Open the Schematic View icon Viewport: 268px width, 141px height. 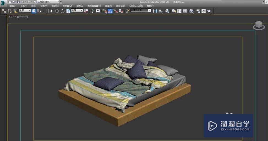click(185, 11)
